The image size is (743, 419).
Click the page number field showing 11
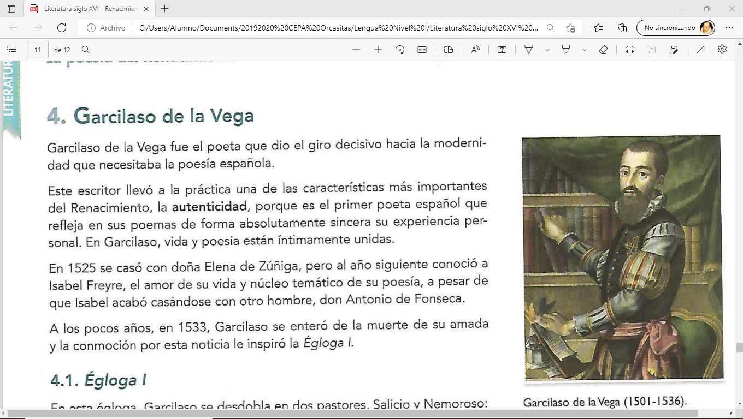(38, 50)
